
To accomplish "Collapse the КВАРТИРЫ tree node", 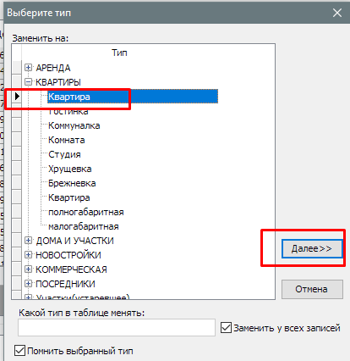I will coord(28,82).
